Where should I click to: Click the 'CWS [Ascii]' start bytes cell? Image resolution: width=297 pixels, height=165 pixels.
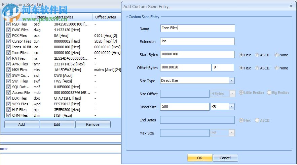(x=63, y=75)
